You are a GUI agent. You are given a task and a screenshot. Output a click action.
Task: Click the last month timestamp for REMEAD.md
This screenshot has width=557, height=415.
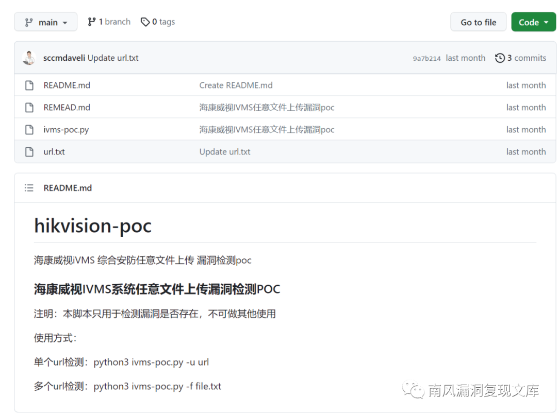(526, 108)
